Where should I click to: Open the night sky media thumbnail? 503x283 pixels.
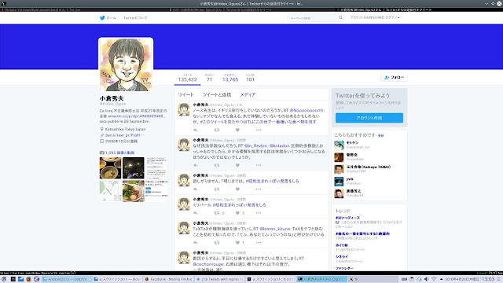pos(133,167)
